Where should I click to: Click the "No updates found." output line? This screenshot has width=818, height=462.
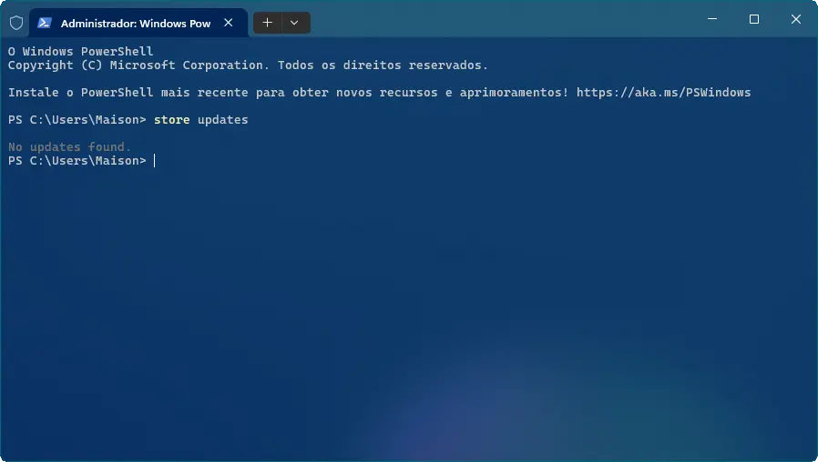pos(69,147)
